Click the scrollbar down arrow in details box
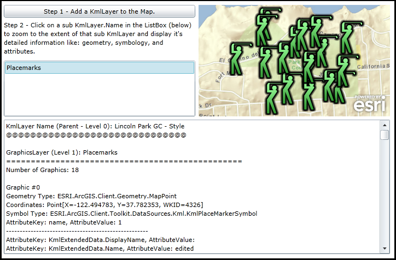Viewport: 396px width, 260px height. (385, 249)
